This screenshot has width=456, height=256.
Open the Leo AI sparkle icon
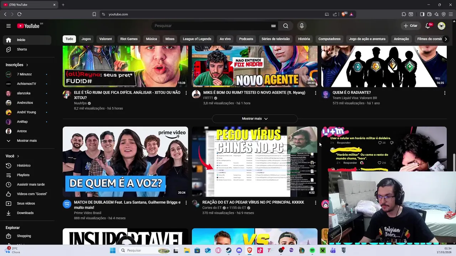[x=436, y=14]
